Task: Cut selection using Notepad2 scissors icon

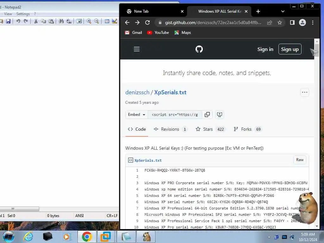Action: 36,21
